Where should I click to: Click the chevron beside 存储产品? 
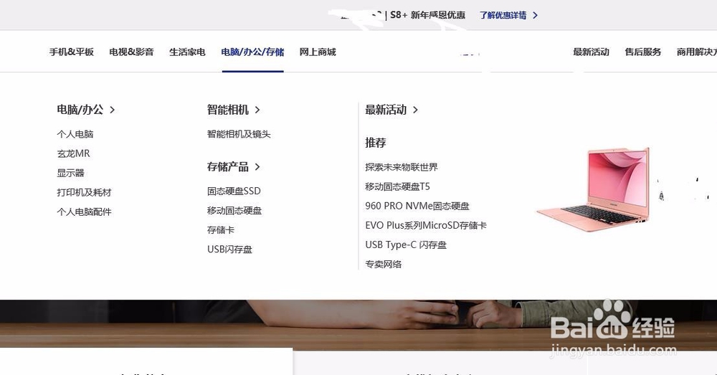257,167
